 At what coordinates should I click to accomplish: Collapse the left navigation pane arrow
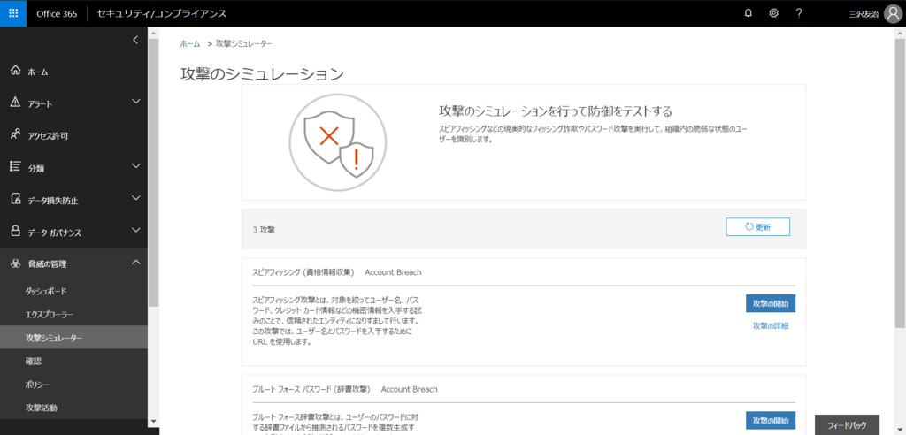tap(135, 40)
